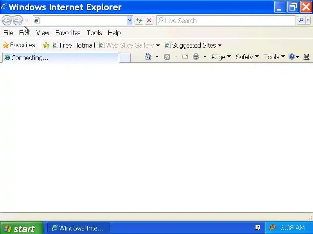Click the Favorites star button
Screen dimensions: 313x234
[19, 45]
